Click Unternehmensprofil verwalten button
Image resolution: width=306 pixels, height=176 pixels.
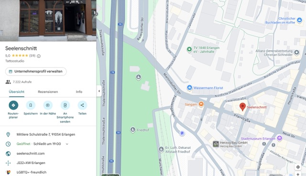coord(36,71)
